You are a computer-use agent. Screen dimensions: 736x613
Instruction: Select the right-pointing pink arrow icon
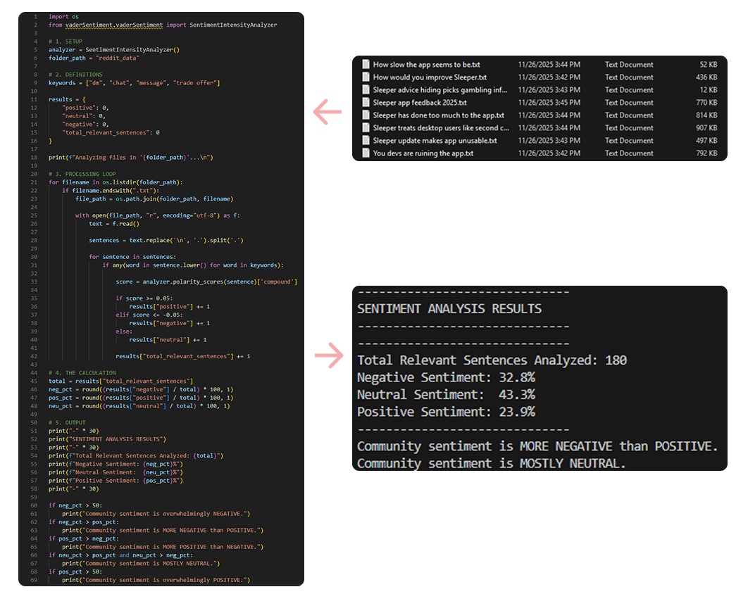click(328, 356)
